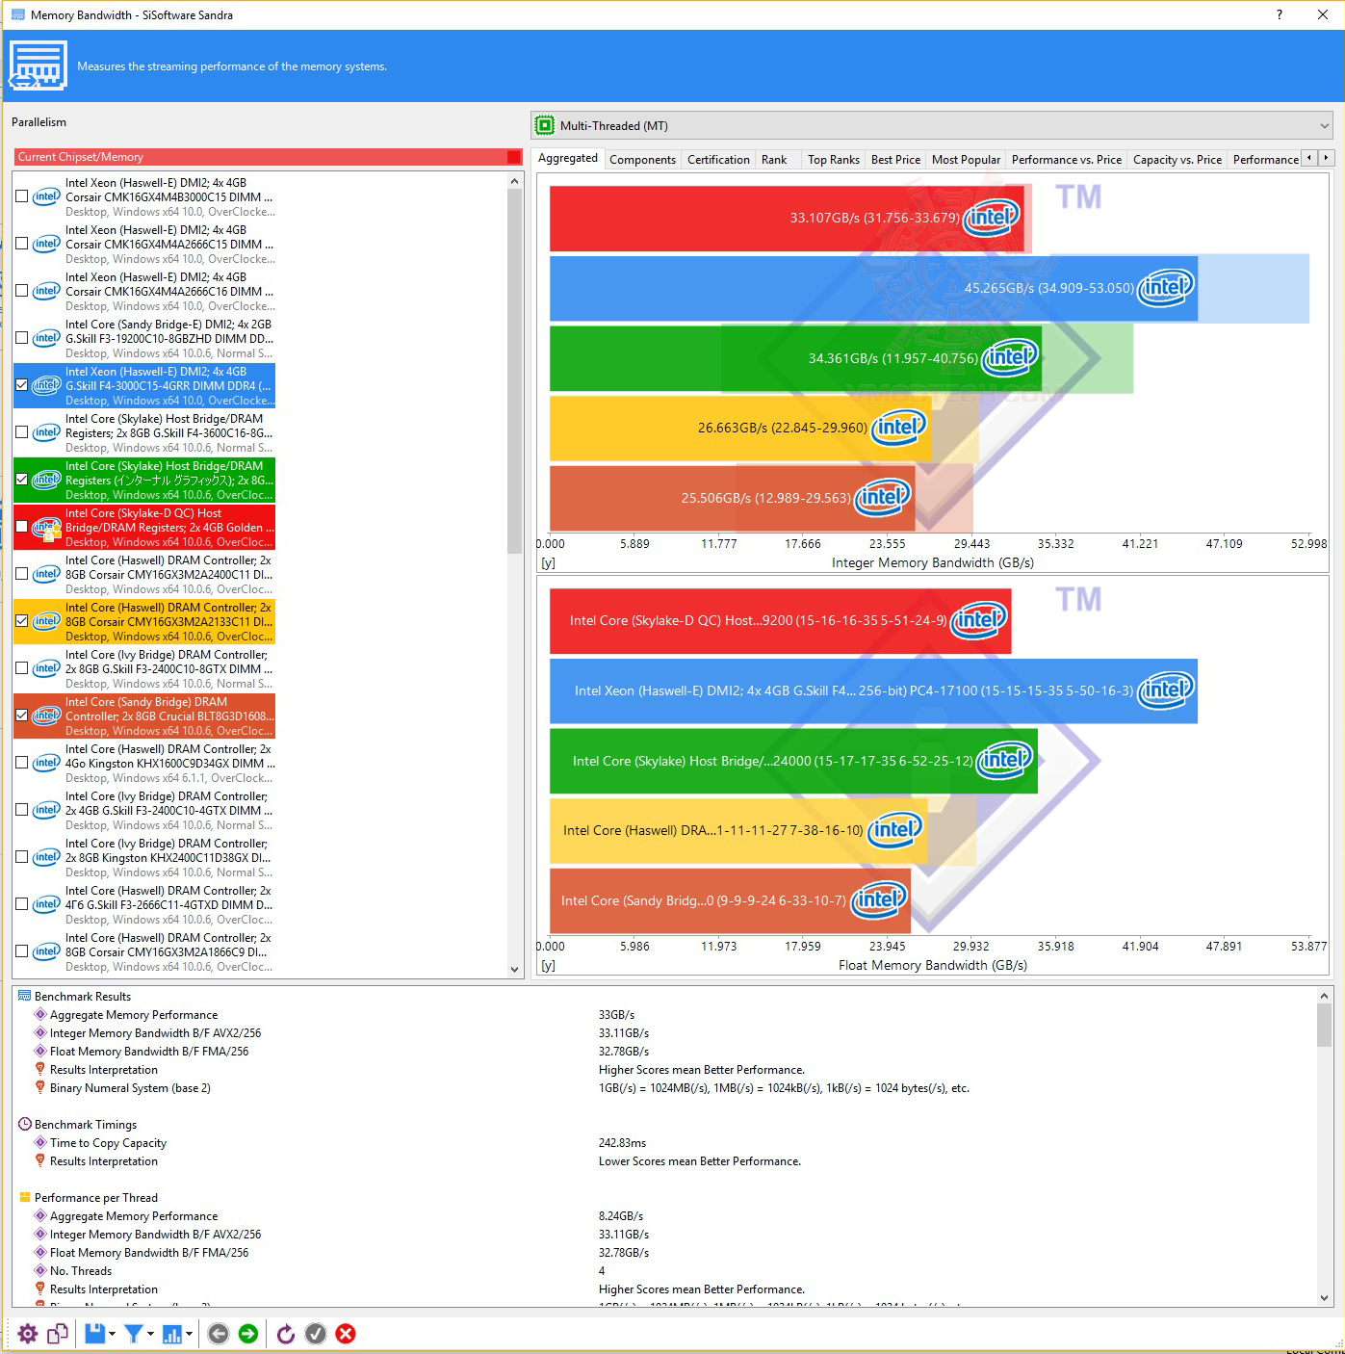Click the 242.83ms timing value
Screen dimensions: 1345x1354
(x=622, y=1142)
